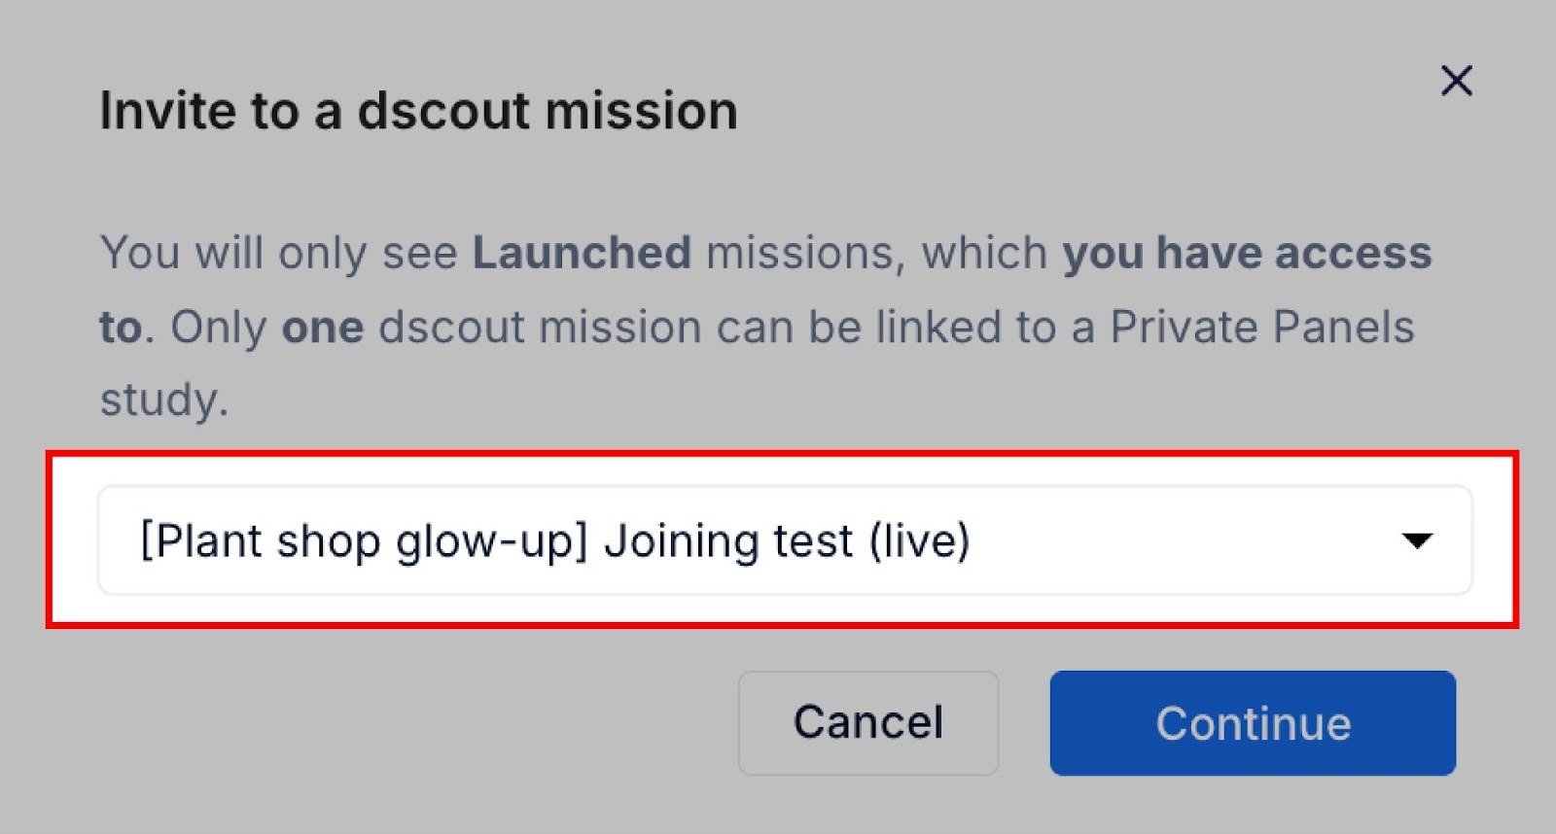The image size is (1556, 834).
Task: Click the "(live)" label in the dropdown
Action: point(919,540)
